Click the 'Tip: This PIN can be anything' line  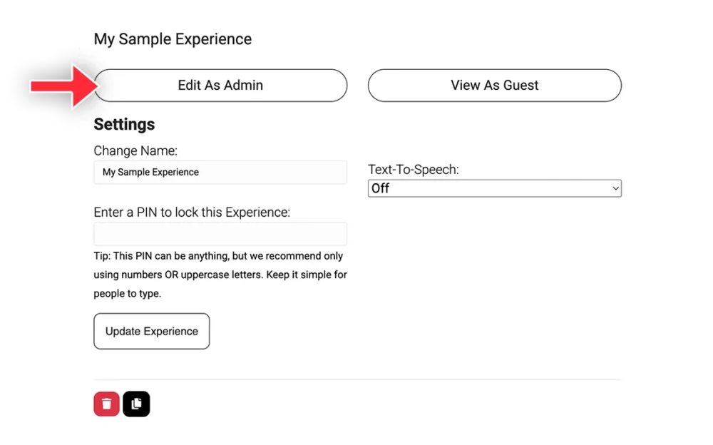click(218, 256)
